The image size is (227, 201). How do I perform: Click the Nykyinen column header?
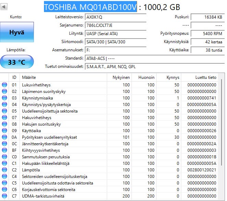click(119, 77)
